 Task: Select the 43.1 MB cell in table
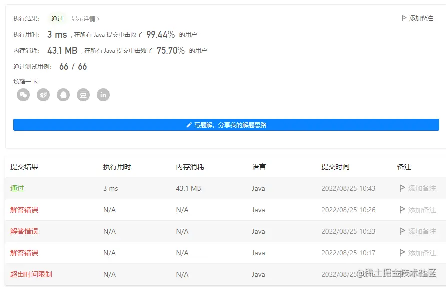[188, 188]
